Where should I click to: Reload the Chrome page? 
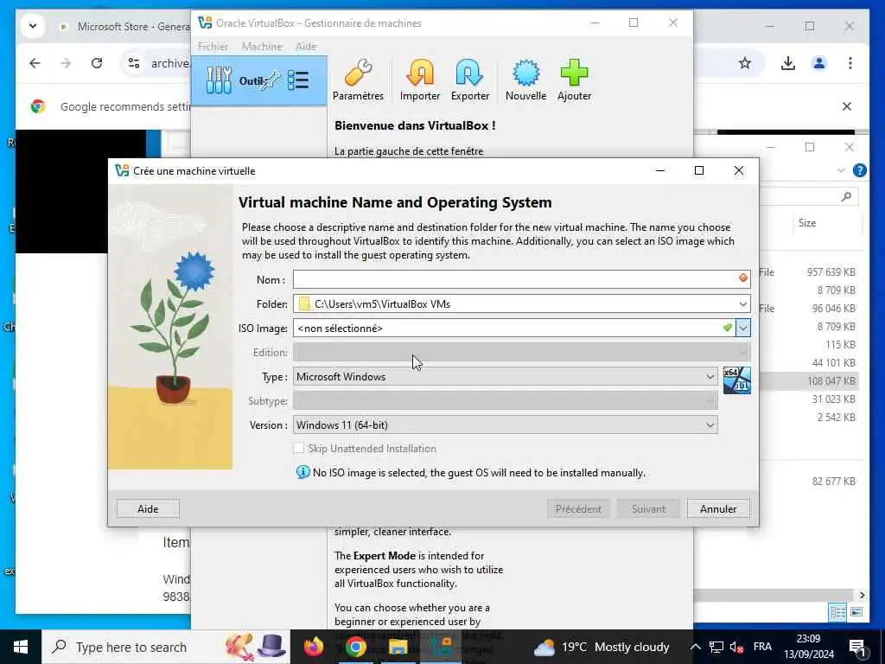97,63
